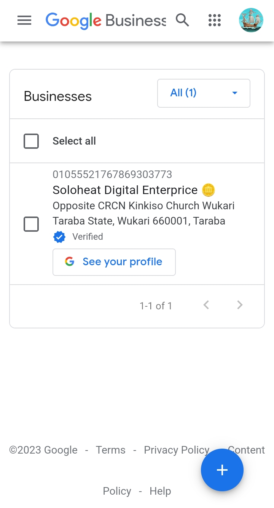Click the blue plus add button
274x508 pixels.
pyautogui.click(x=222, y=470)
